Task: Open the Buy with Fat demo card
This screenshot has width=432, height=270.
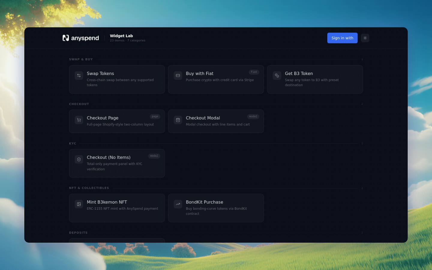Action: (216, 79)
